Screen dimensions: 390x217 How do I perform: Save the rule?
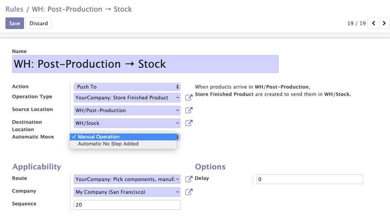click(x=15, y=24)
